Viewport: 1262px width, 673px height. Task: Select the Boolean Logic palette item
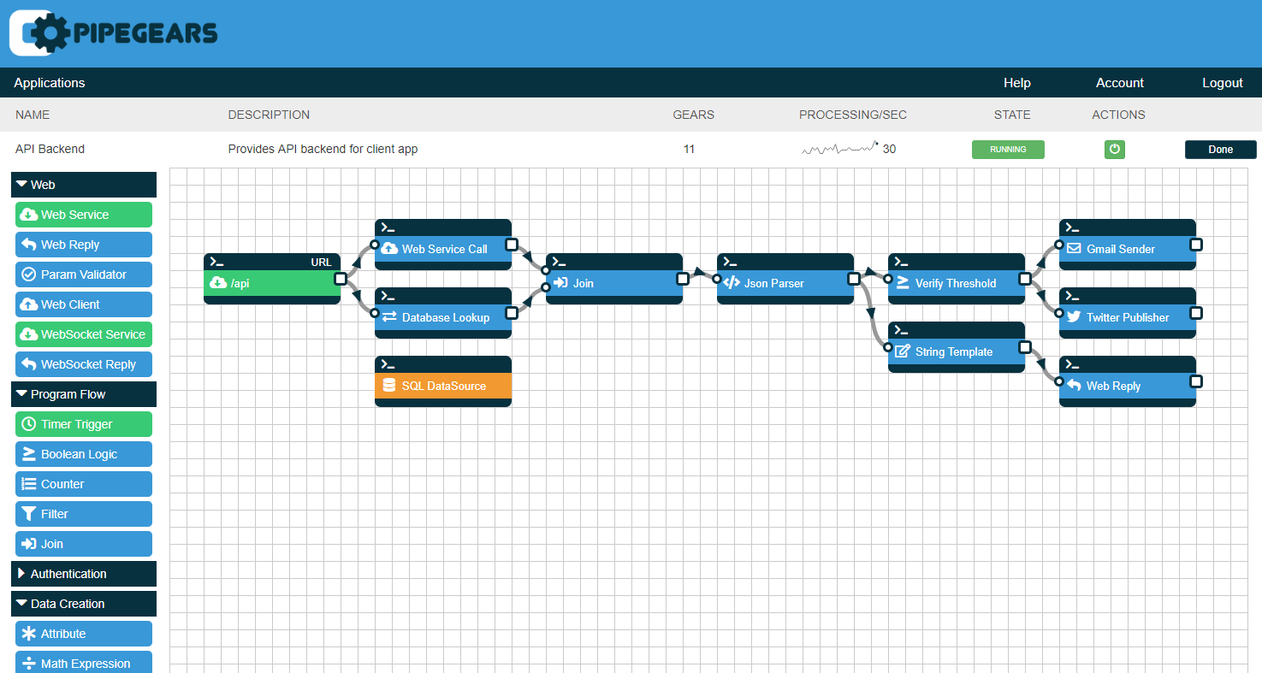(84, 454)
